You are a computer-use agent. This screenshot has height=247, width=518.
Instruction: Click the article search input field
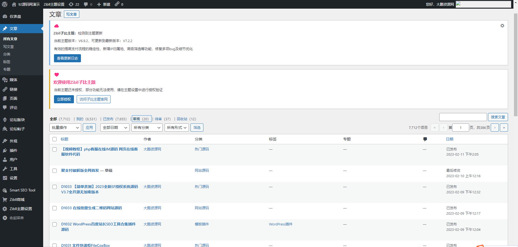[463, 117]
